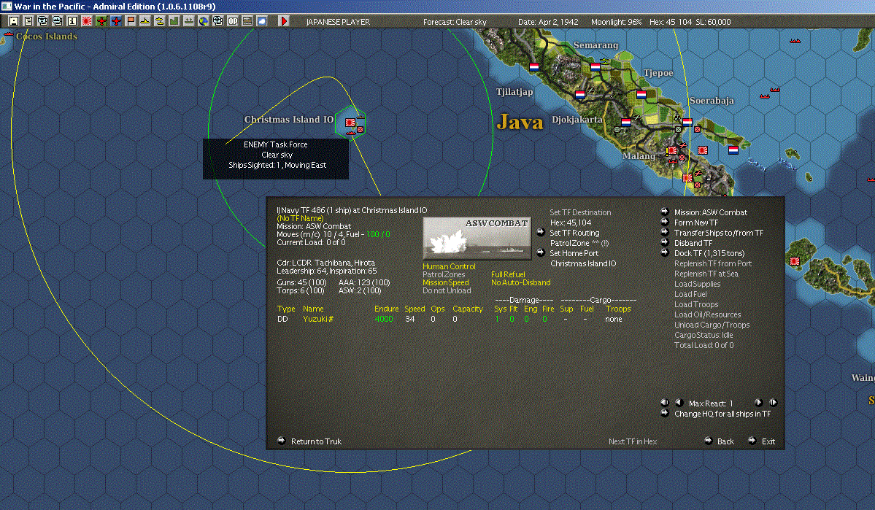Click the cloud weather icon
The image size is (875, 510).
point(262,21)
